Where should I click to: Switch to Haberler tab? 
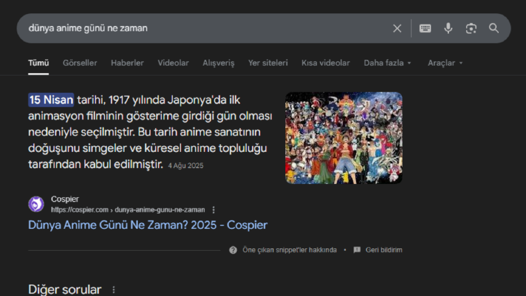pyautogui.click(x=127, y=63)
